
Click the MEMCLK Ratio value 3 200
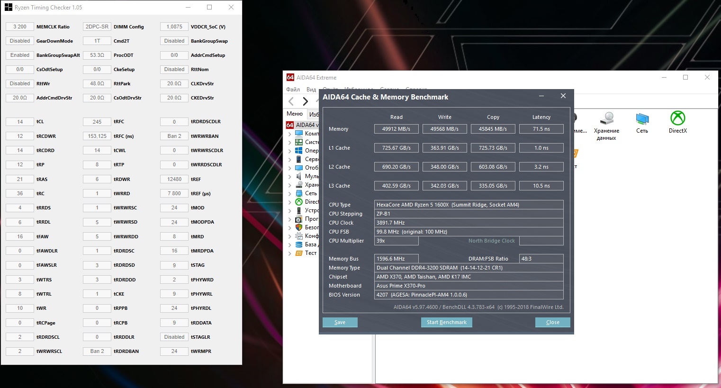point(20,27)
